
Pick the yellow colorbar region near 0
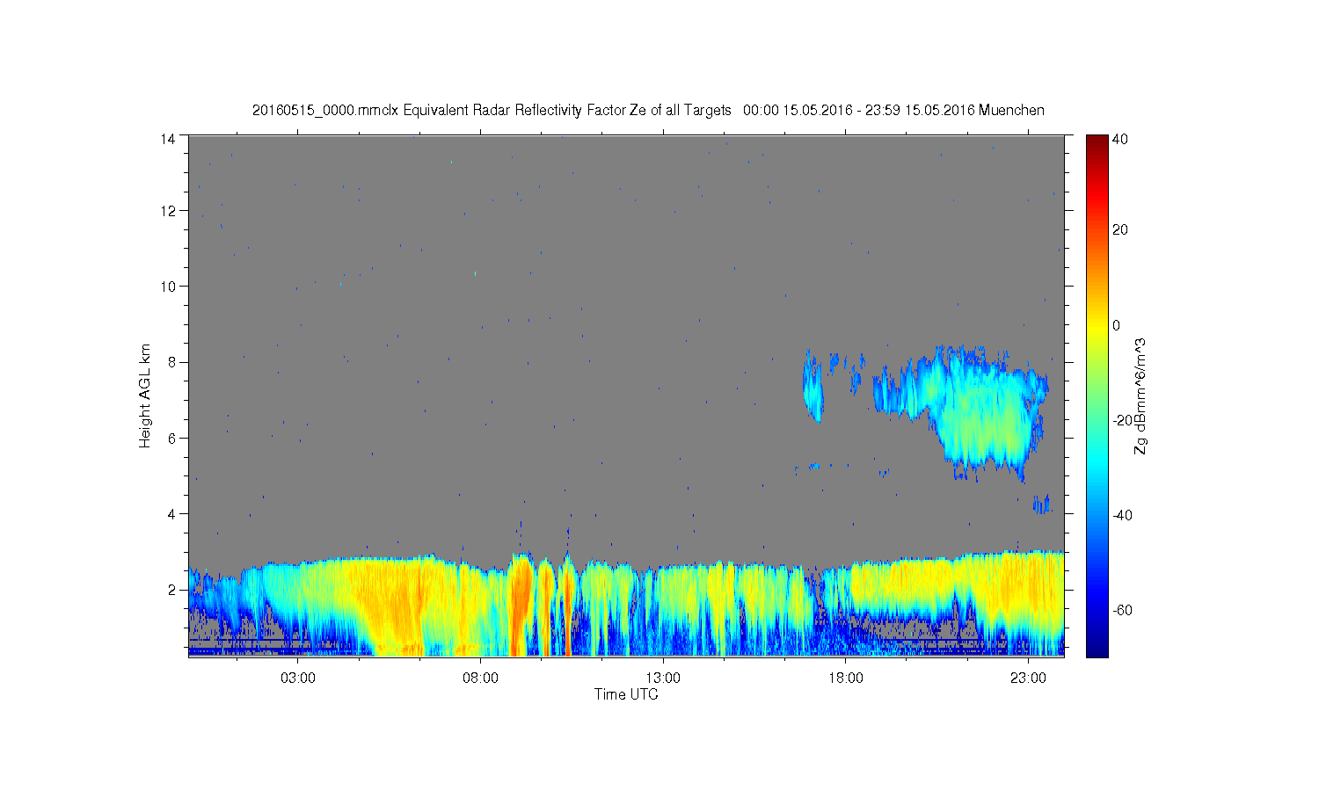click(x=1097, y=325)
